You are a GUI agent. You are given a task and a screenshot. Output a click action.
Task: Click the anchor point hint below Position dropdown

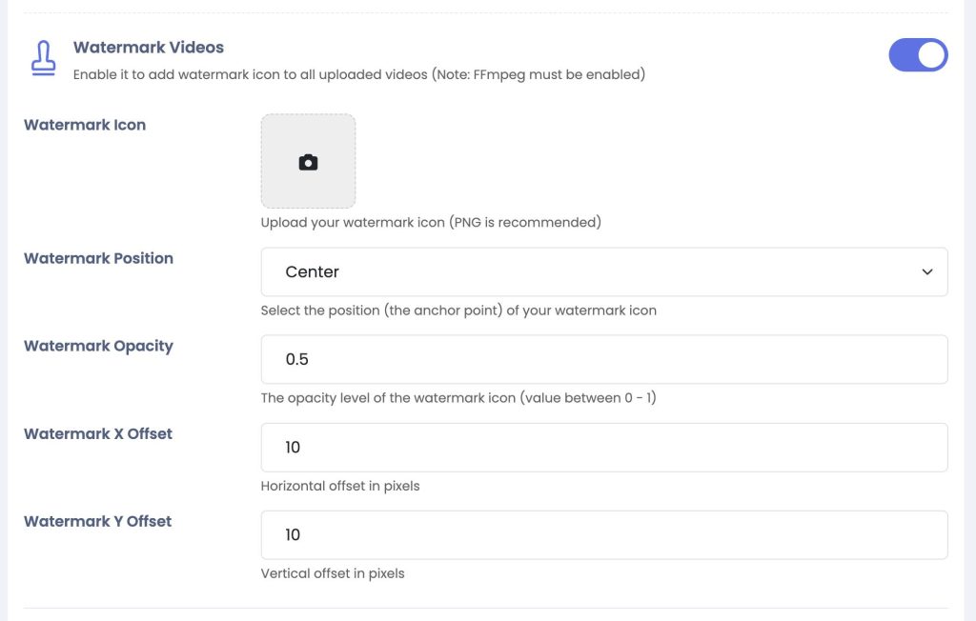tap(458, 310)
